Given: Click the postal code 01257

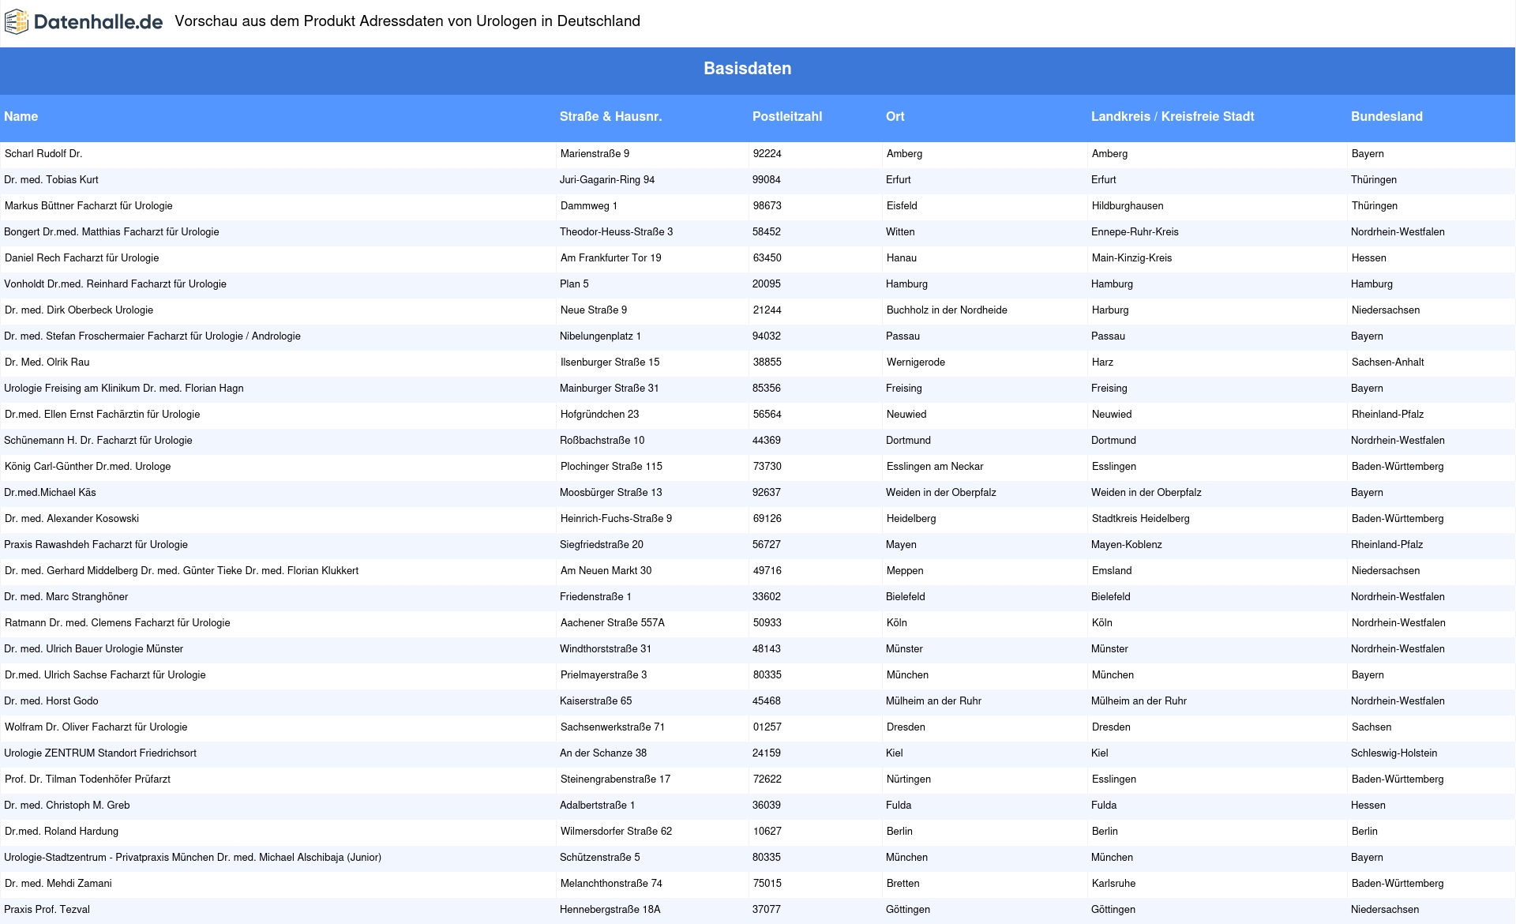Looking at the screenshot, I should click(x=767, y=727).
